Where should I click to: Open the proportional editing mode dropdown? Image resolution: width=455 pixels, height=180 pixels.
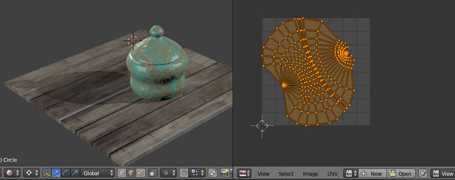[168, 173]
